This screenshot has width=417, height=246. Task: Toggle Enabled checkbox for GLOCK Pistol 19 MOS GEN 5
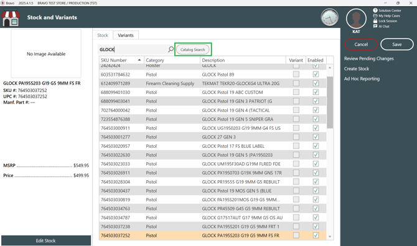click(x=316, y=191)
